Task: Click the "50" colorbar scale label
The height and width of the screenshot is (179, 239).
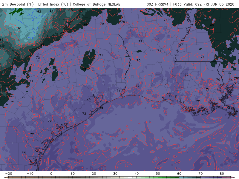Action: [x=158, y=174]
